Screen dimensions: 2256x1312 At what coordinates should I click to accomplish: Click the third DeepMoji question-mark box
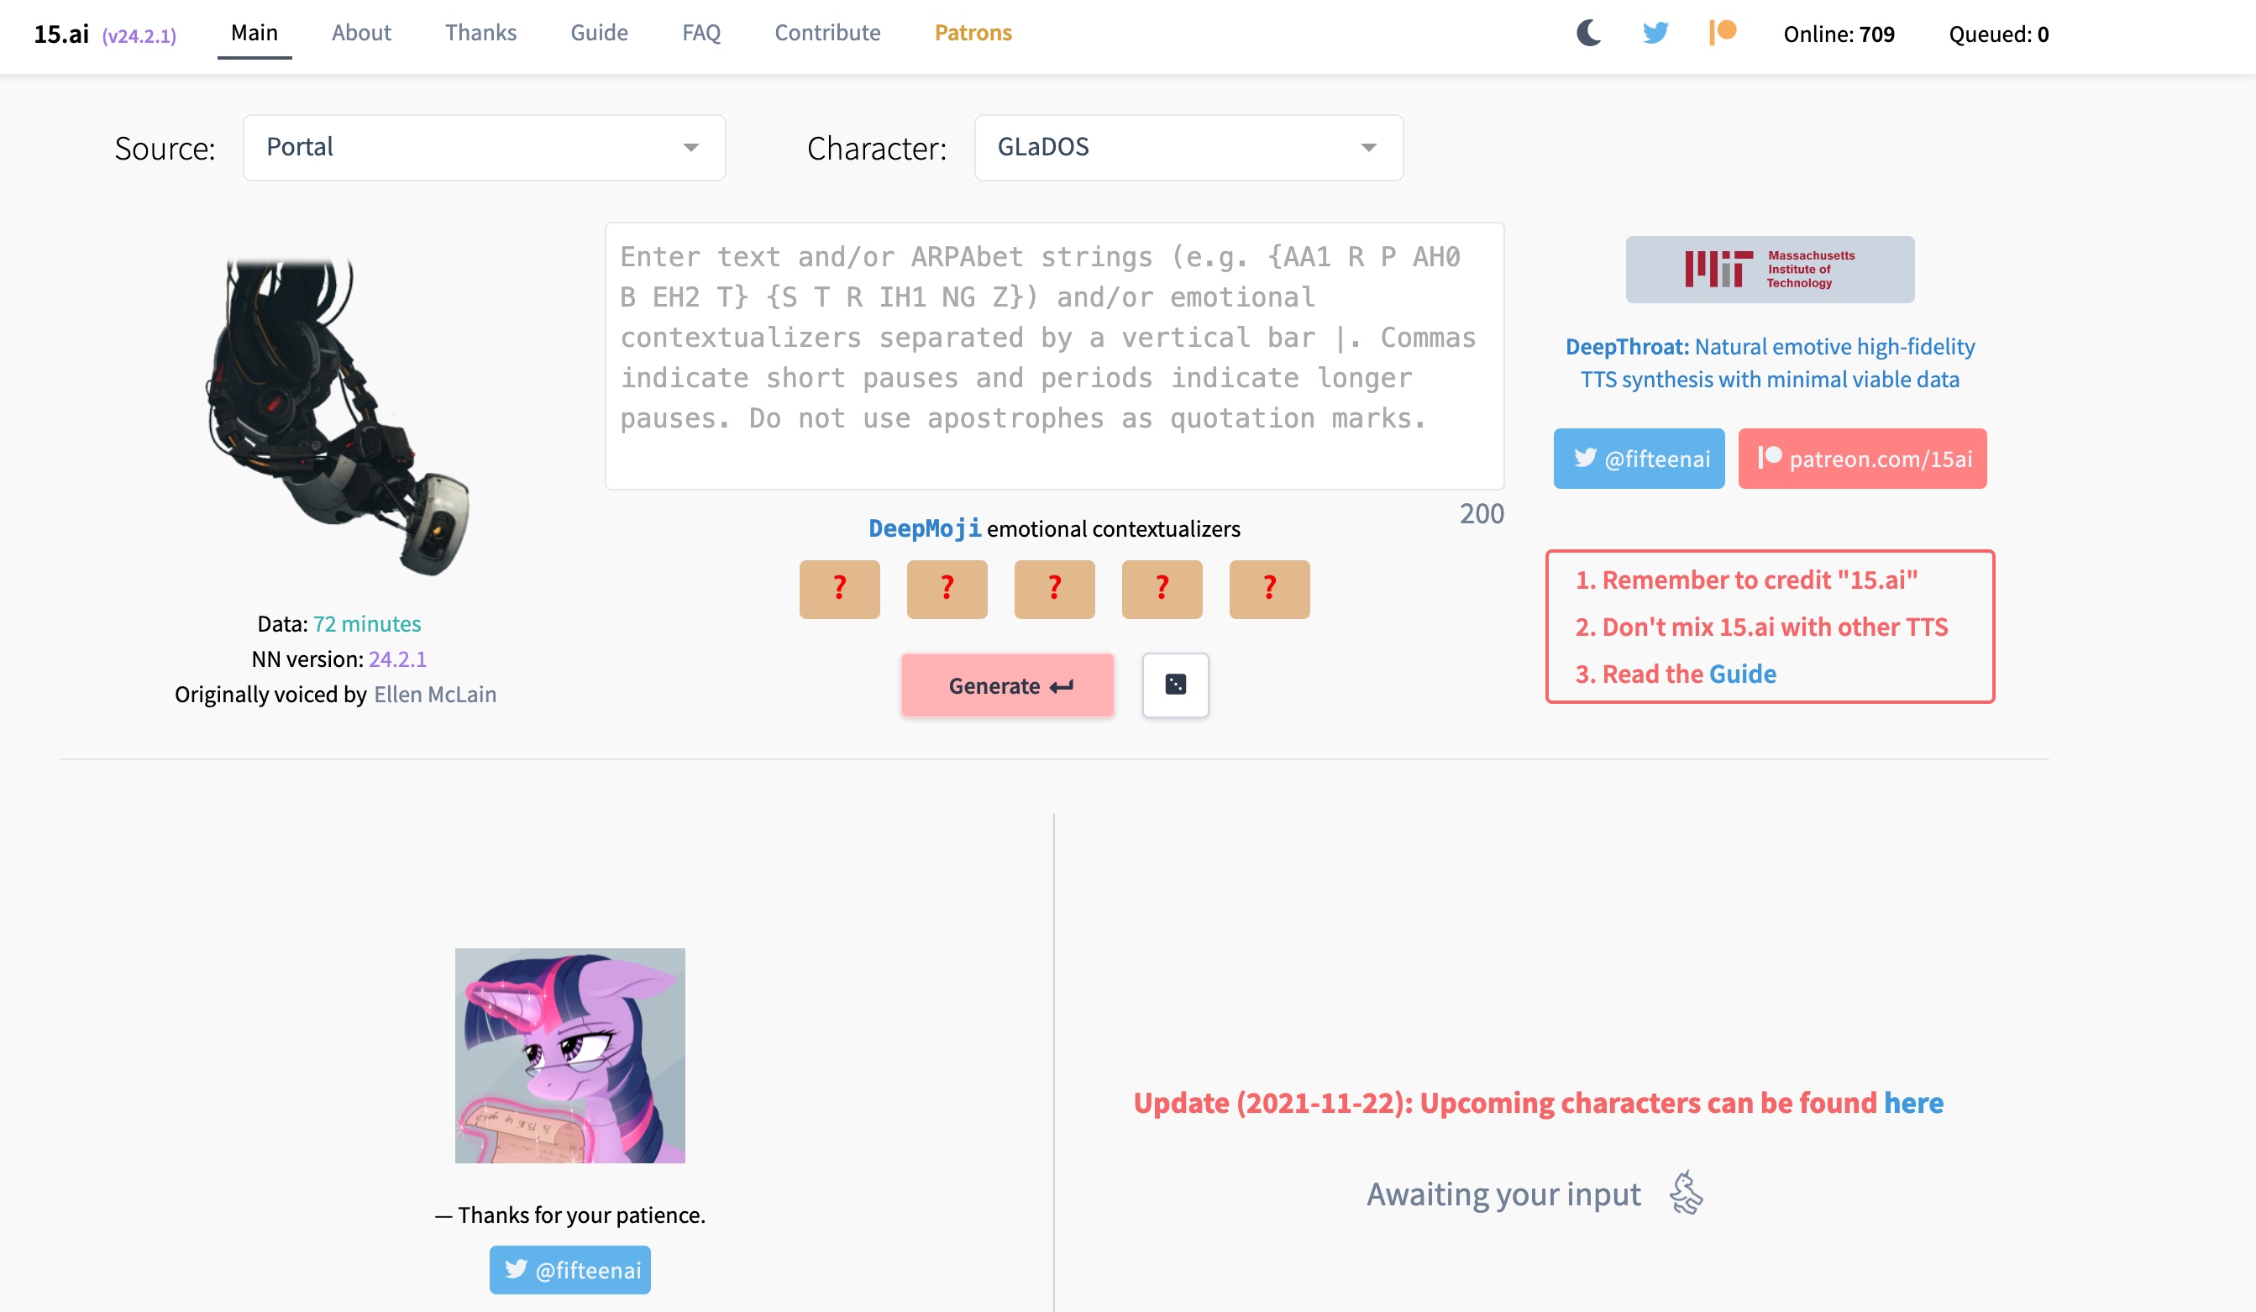tap(1054, 589)
